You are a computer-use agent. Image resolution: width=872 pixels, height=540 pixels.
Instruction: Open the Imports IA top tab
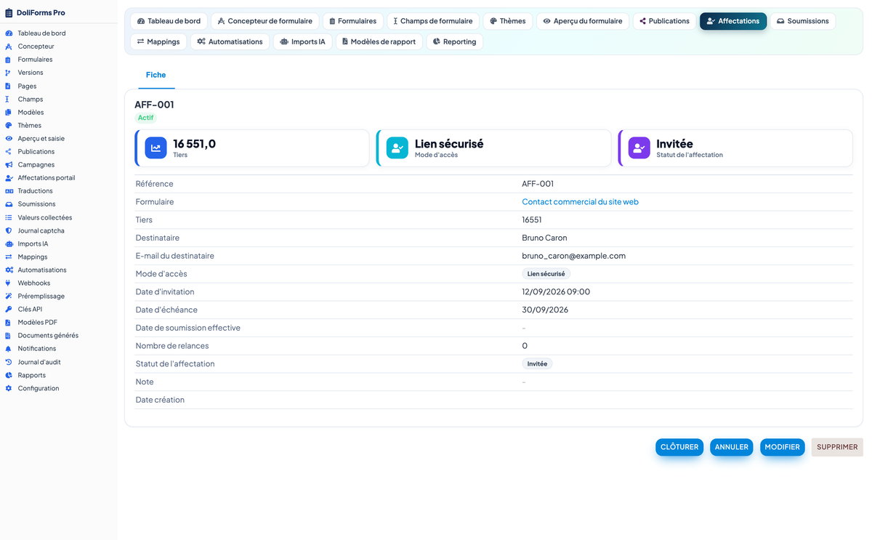tap(302, 41)
